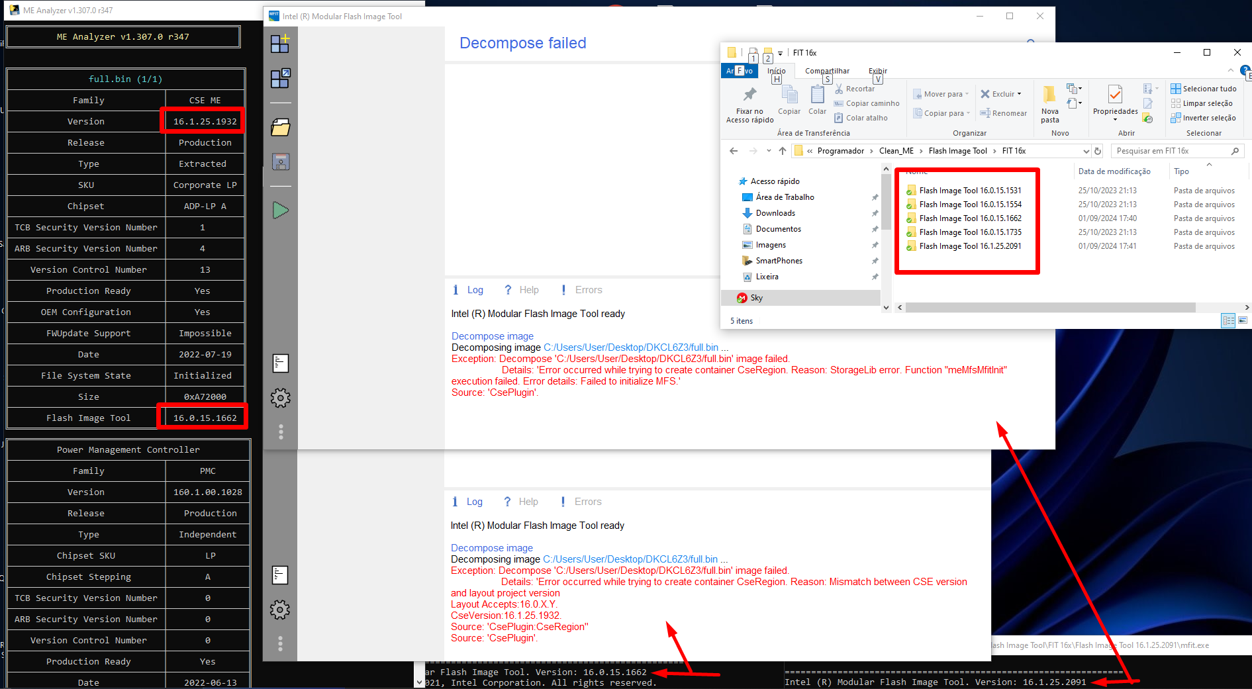Screen dimensions: 1252x689
Task: Click Colar atalho in ribbon
Action: click(x=861, y=118)
